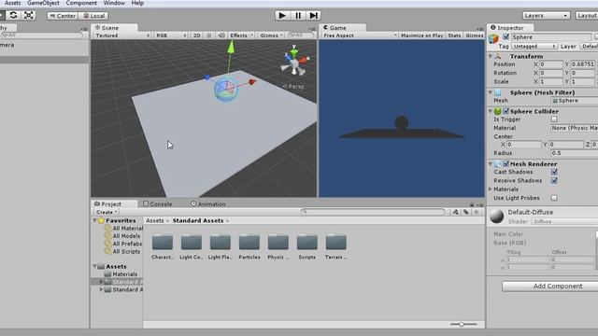Open the GameObject menu
The height and width of the screenshot is (336, 598).
43,3
